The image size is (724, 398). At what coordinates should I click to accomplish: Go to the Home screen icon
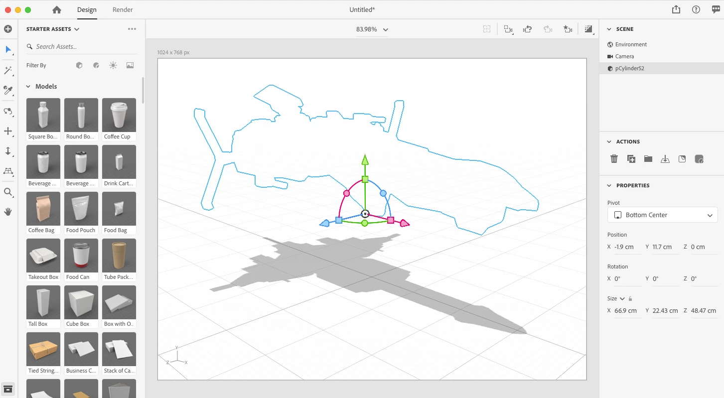(57, 9)
